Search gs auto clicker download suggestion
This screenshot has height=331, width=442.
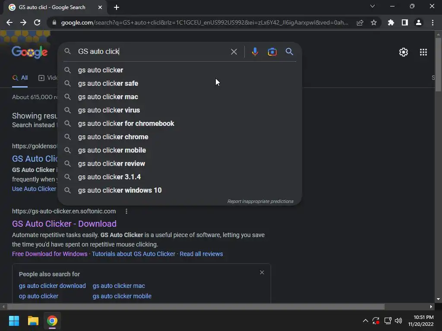click(52, 286)
